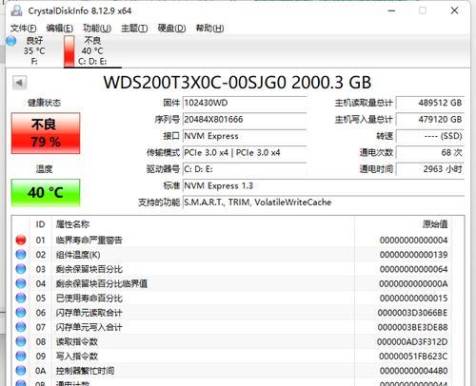The image size is (476, 386).
Task: Click the blue status dot on row 04
Action: [x=21, y=283]
